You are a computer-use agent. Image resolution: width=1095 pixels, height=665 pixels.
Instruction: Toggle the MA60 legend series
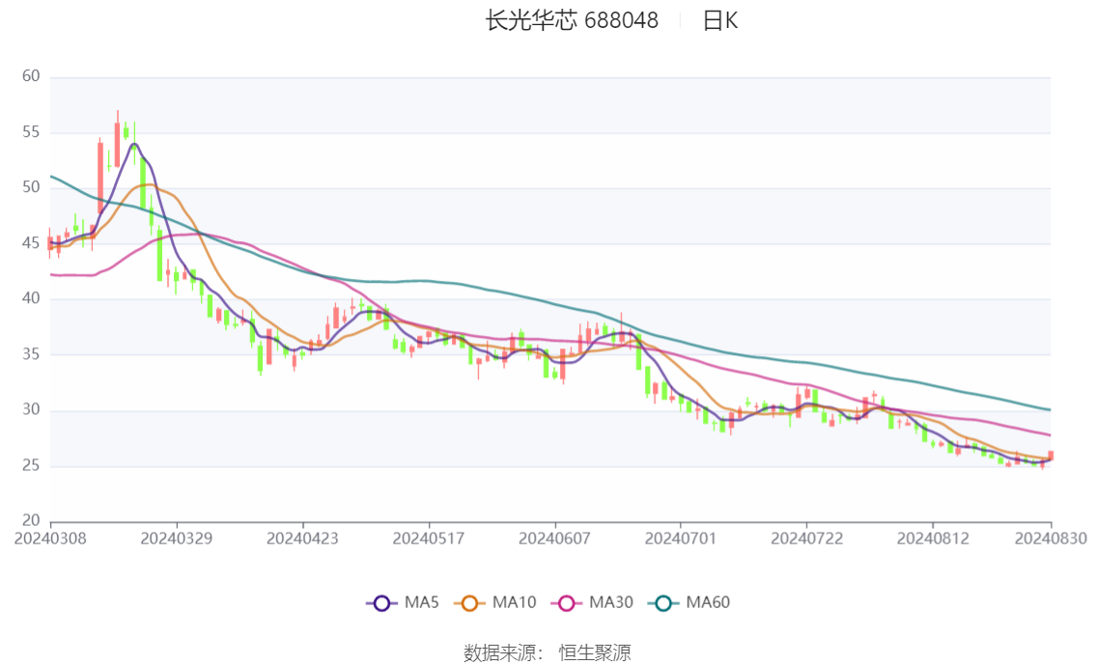[689, 602]
